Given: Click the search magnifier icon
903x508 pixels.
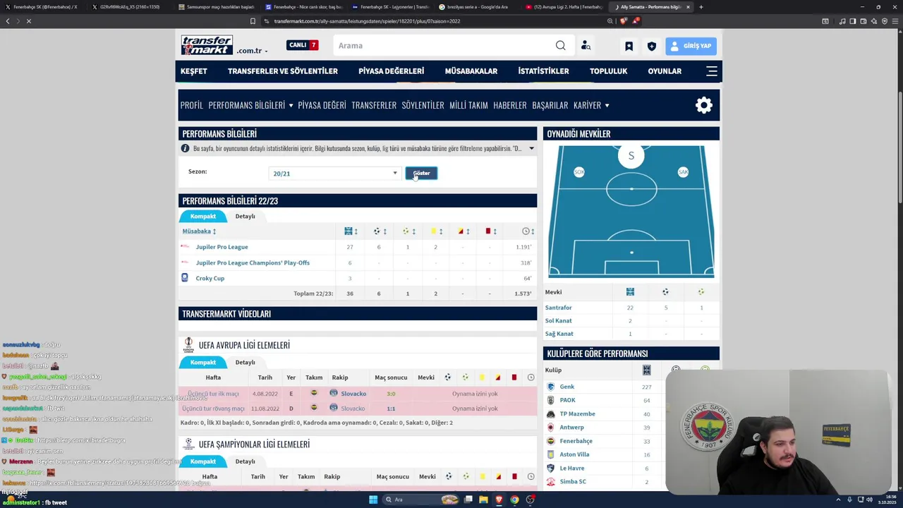Looking at the screenshot, I should click(560, 46).
